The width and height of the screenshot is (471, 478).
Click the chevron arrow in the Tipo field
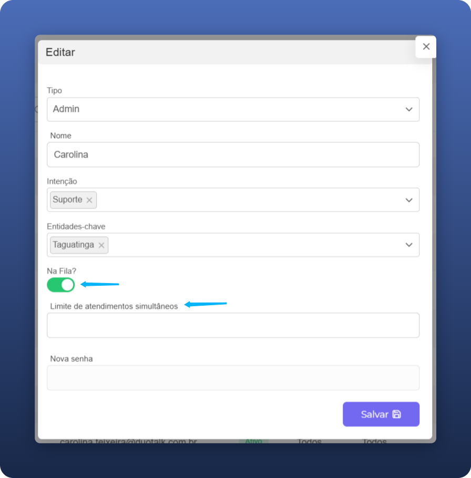tap(409, 109)
